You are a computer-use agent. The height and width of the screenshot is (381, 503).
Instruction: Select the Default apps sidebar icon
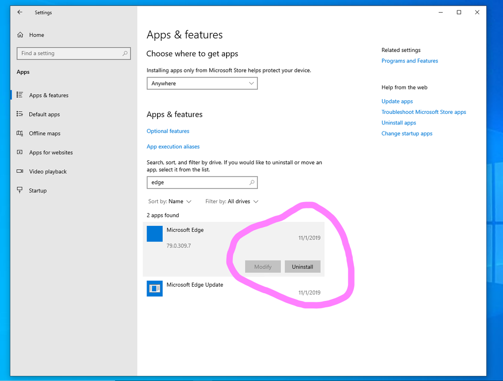pos(20,114)
